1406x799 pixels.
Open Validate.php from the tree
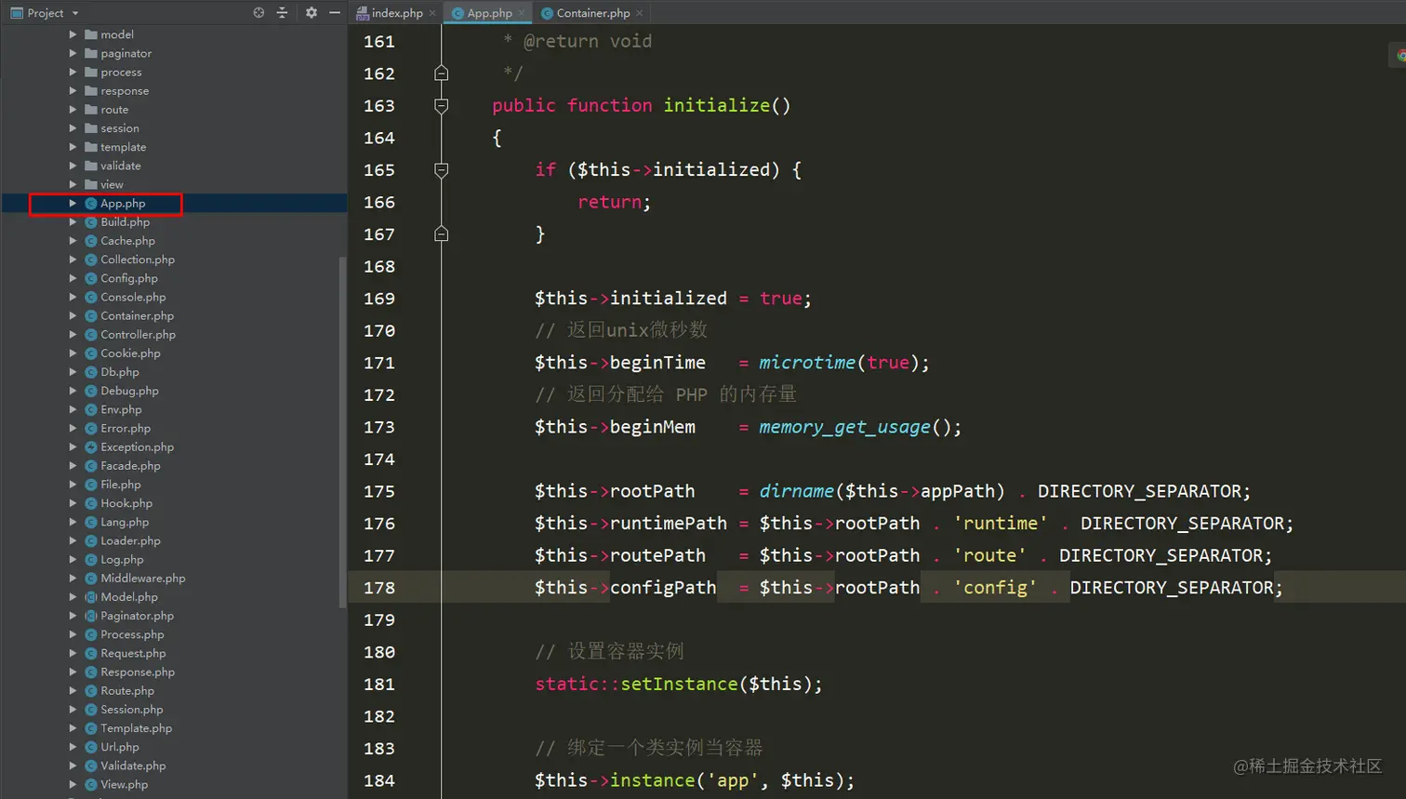coord(133,766)
